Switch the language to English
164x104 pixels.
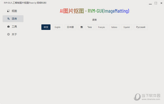pos(57,27)
